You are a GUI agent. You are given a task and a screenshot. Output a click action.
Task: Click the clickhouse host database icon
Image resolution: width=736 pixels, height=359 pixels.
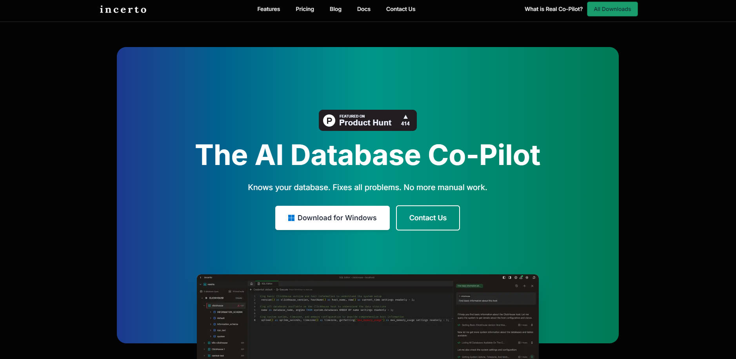[x=210, y=306]
